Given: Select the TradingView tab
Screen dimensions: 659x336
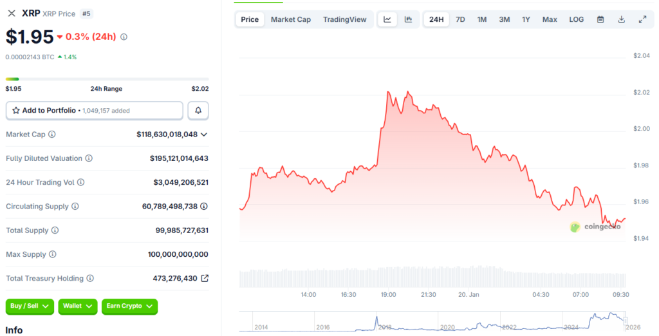Looking at the screenshot, I should (x=345, y=19).
